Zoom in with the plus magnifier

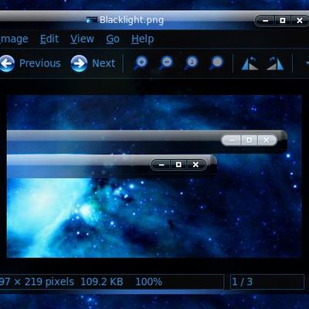pyautogui.click(x=141, y=63)
